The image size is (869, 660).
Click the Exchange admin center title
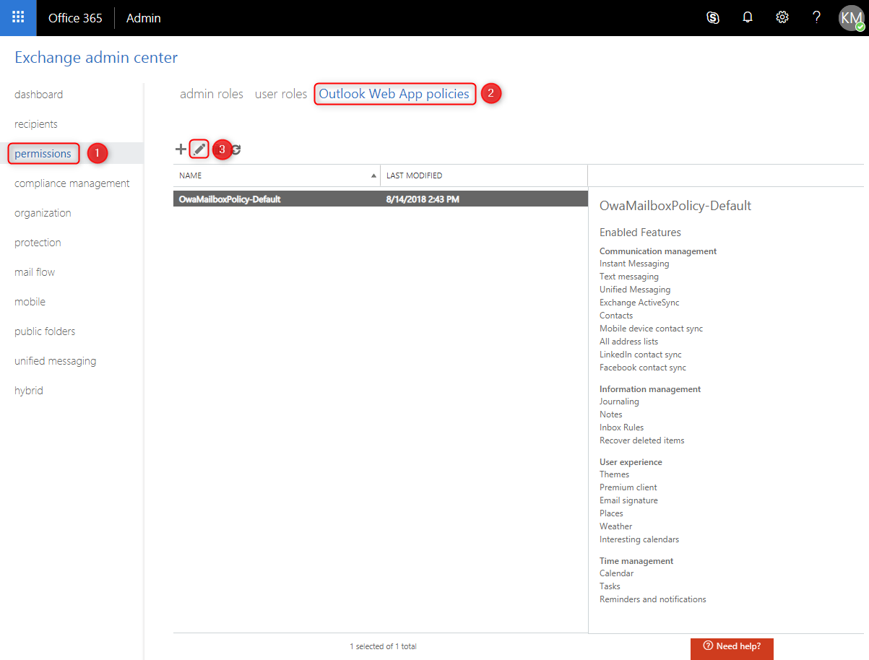point(96,58)
